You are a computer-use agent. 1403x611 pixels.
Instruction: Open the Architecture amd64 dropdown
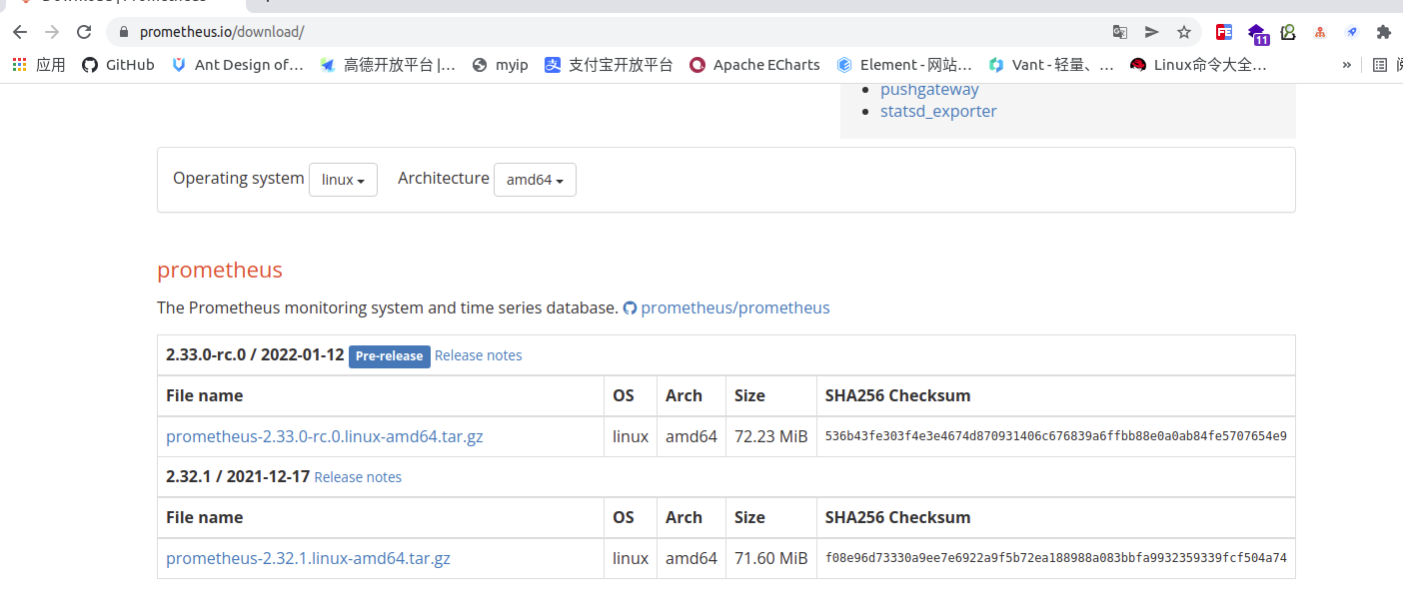tap(535, 180)
